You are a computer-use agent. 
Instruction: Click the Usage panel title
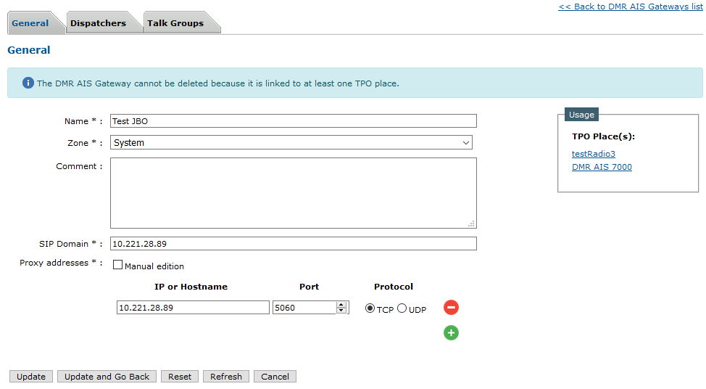[x=581, y=115]
